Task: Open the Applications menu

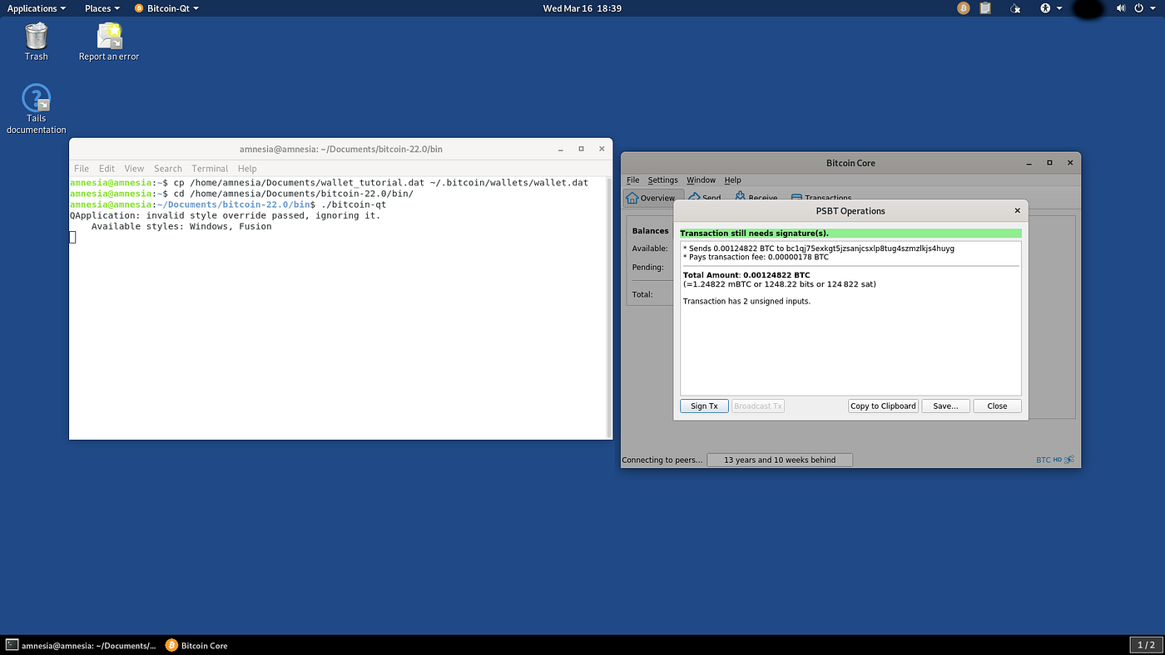Action: (x=36, y=8)
